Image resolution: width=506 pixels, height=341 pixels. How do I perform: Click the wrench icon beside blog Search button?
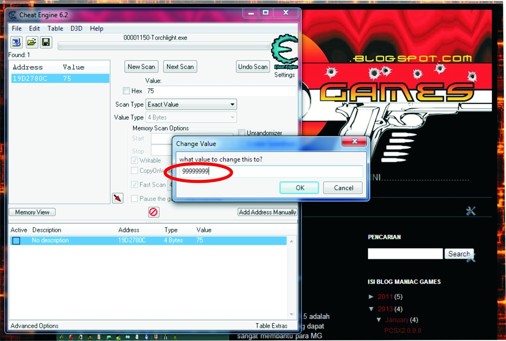tap(471, 258)
